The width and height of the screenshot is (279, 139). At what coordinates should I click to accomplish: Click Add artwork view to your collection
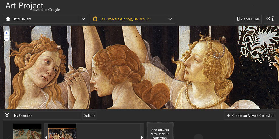point(160,131)
